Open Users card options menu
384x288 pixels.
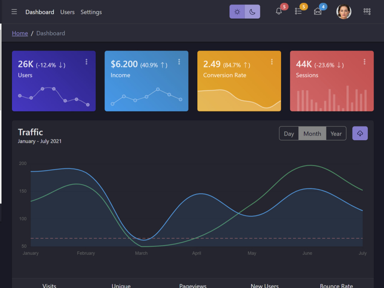tap(86, 62)
